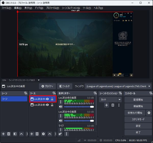Toggle visibility of LoL試合前 source
Image resolution: width=153 pixels, height=143 pixels.
[x=47, y=105]
